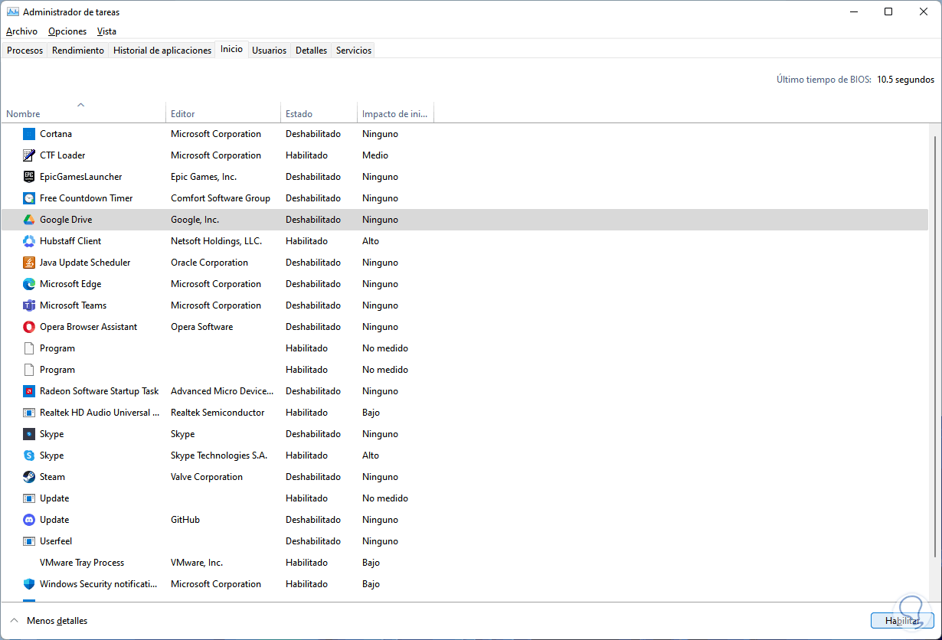The image size is (942, 640).
Task: Click Realtek Semiconductor publisher cell
Action: (x=218, y=413)
